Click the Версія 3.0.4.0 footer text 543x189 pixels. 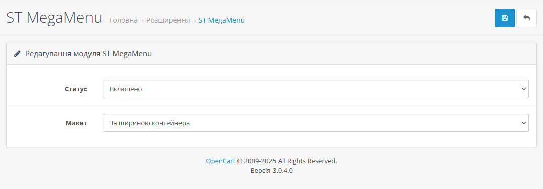(x=271, y=171)
